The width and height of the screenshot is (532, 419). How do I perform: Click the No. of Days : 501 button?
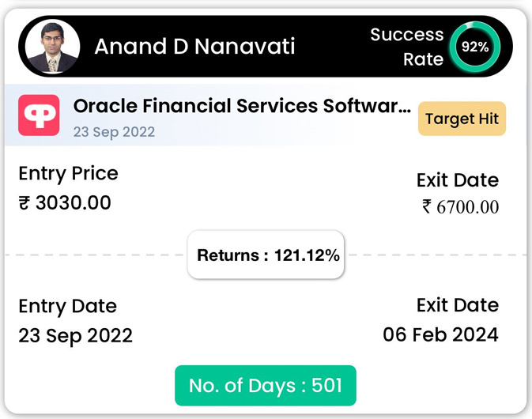tap(266, 386)
